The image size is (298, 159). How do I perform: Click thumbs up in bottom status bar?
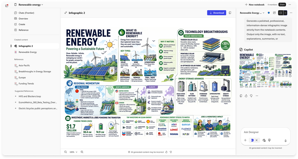click(x=166, y=152)
